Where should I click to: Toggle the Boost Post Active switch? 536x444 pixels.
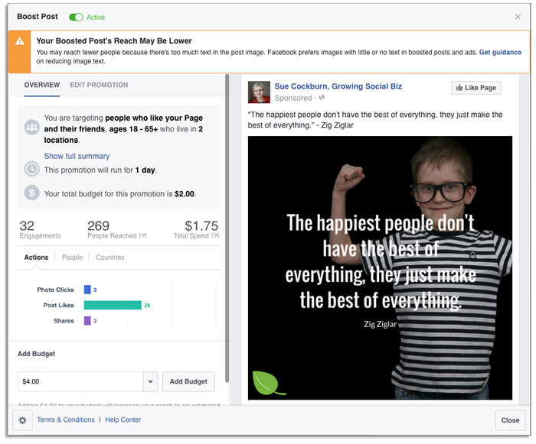[76, 17]
